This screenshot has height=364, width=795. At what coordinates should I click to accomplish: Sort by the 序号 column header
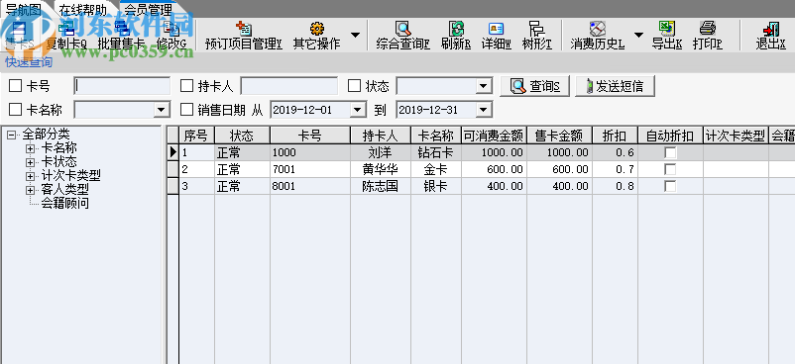pos(196,136)
